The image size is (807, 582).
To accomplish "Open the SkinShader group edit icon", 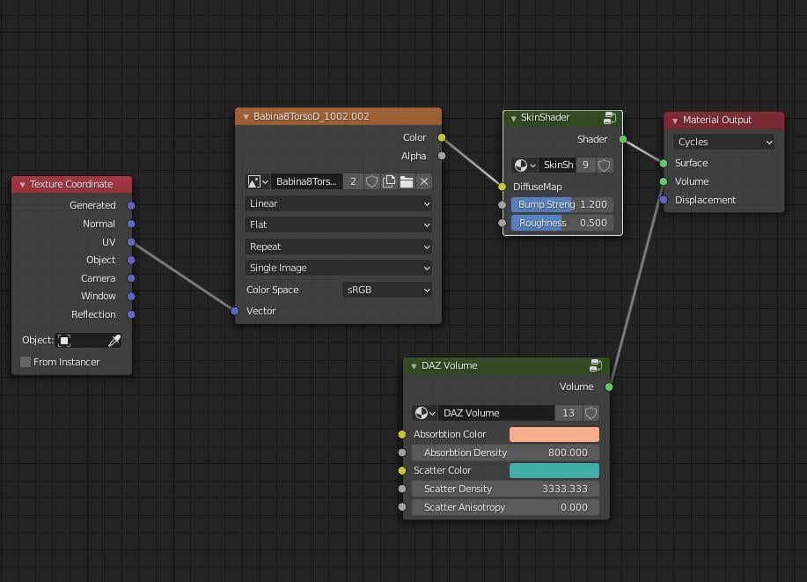I will pos(609,118).
